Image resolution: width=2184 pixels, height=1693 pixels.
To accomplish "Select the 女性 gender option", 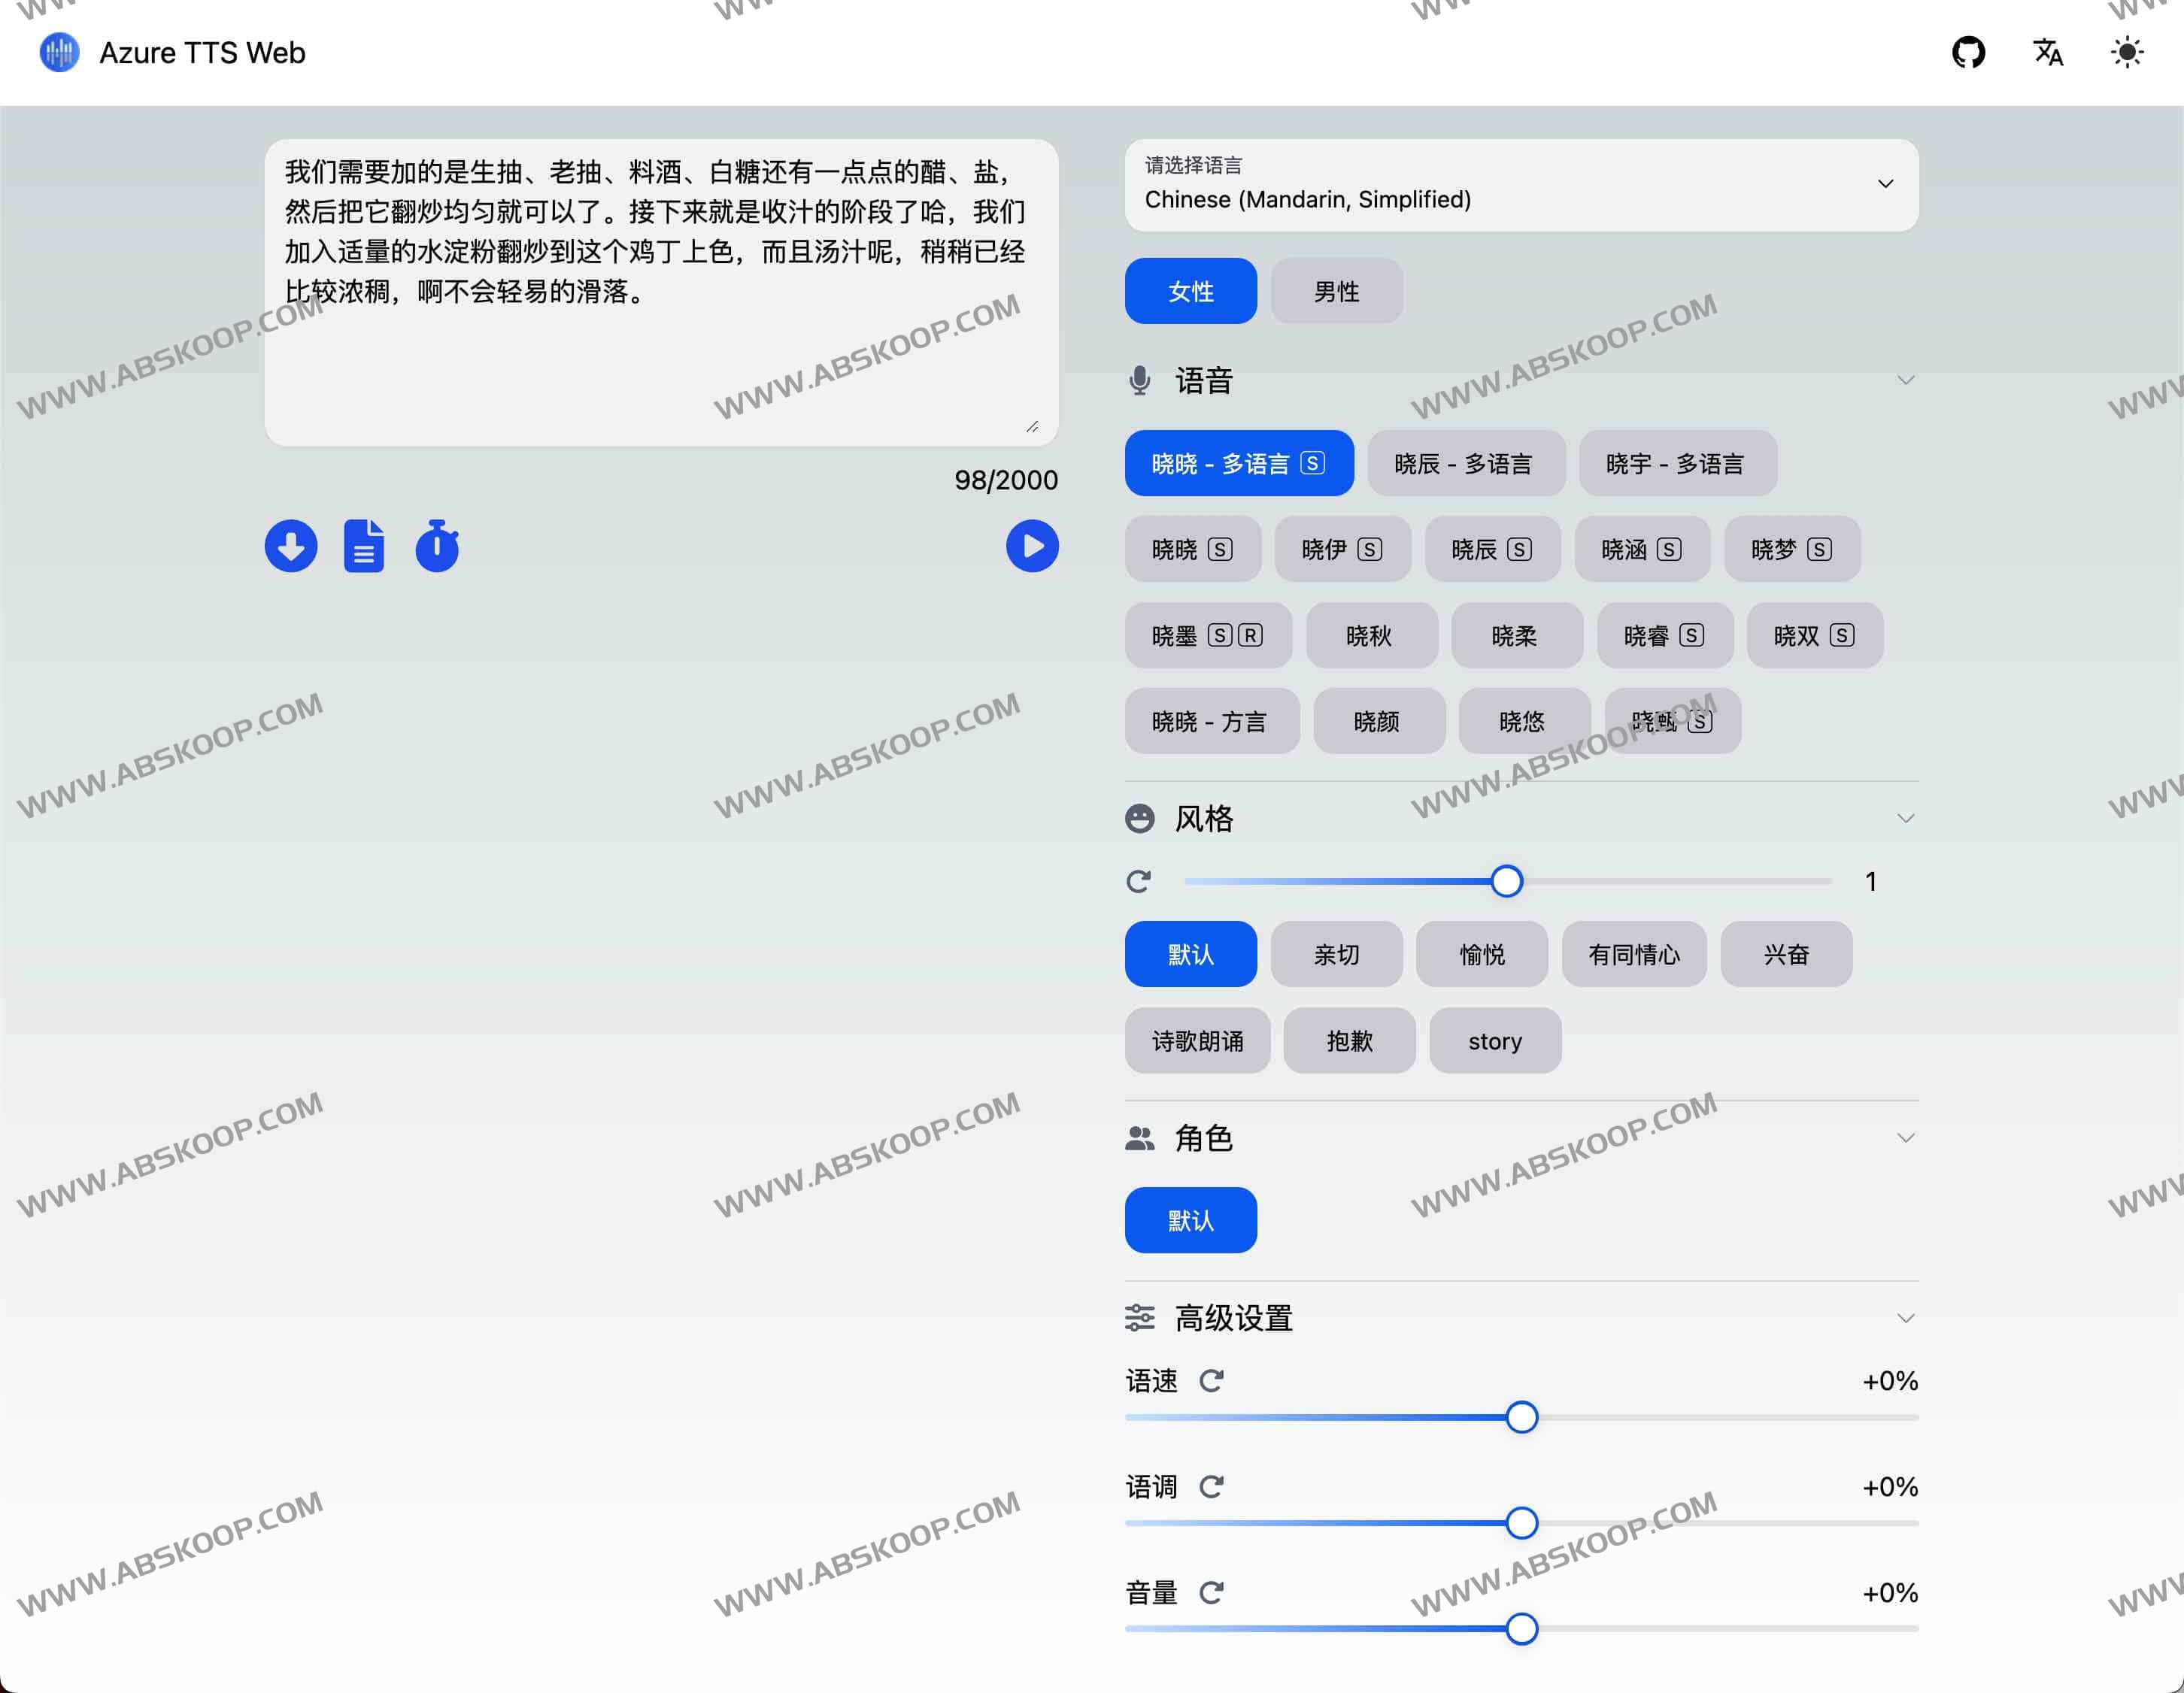I will (1190, 291).
